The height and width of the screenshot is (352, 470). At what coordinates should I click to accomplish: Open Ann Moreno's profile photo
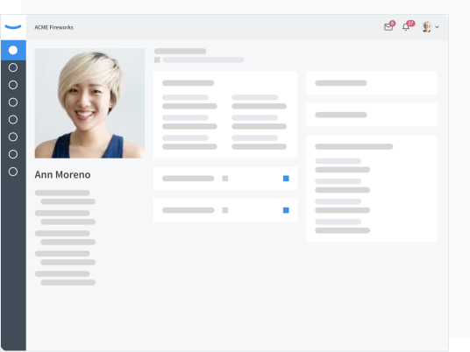coord(89,103)
